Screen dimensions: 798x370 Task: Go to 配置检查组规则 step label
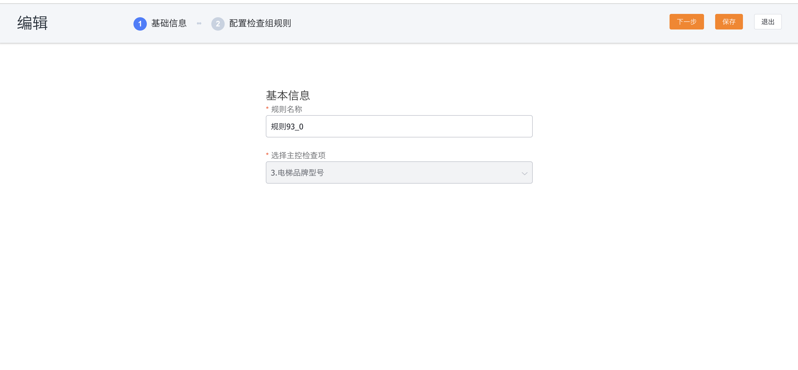click(260, 23)
